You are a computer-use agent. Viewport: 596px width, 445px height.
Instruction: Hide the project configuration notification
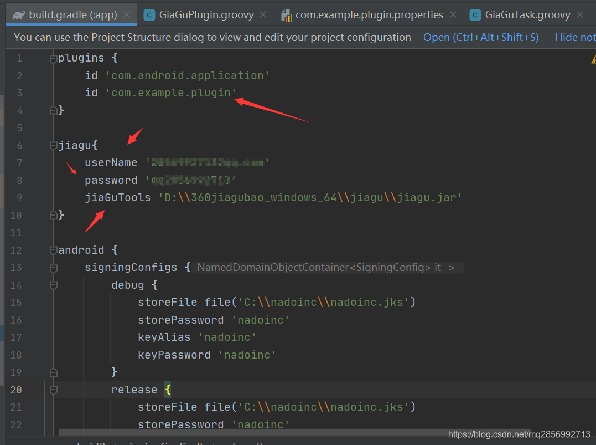[x=575, y=38]
